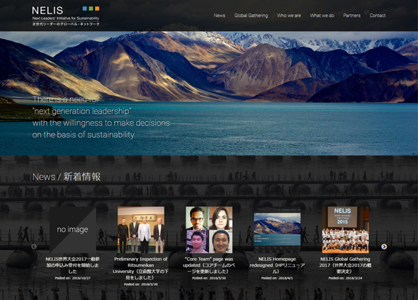Show previous news items with left arrow
This screenshot has width=418, height=300.
click(x=34, y=247)
